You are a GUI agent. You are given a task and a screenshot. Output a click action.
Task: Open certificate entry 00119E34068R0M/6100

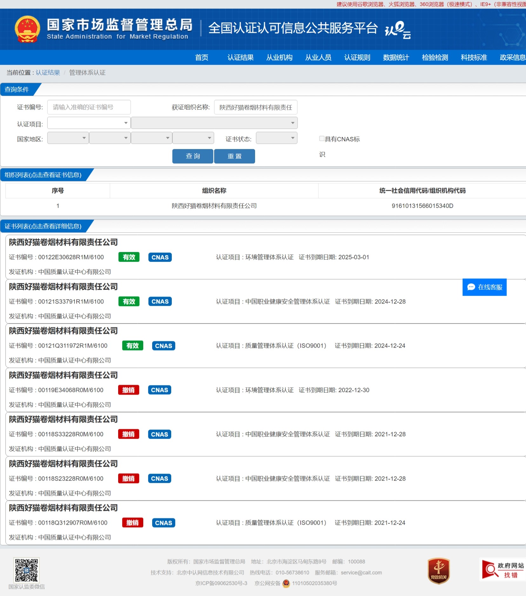[x=266, y=390]
